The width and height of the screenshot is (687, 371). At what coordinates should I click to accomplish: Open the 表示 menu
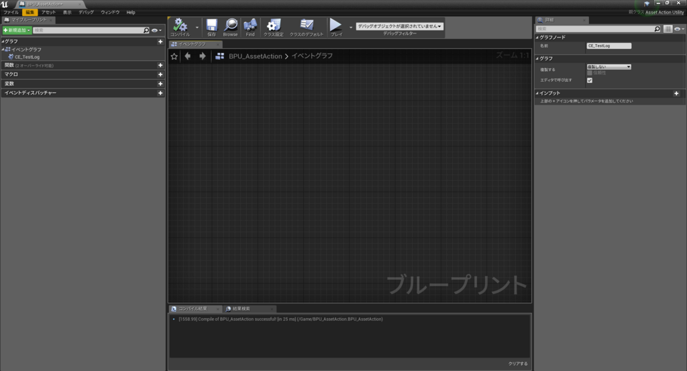tap(67, 12)
